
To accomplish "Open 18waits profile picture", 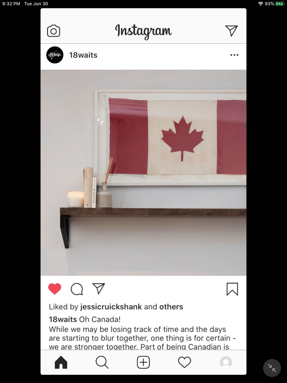I will [55, 55].
